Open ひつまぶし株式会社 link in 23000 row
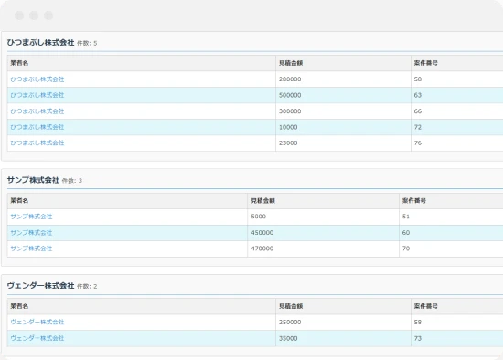 point(37,143)
